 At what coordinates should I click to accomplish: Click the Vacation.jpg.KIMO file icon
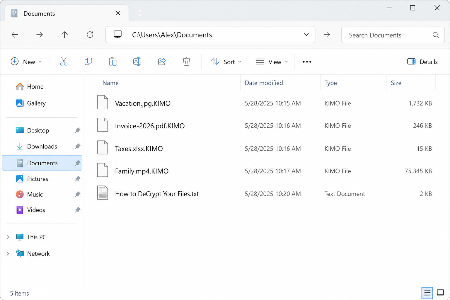[103, 102]
